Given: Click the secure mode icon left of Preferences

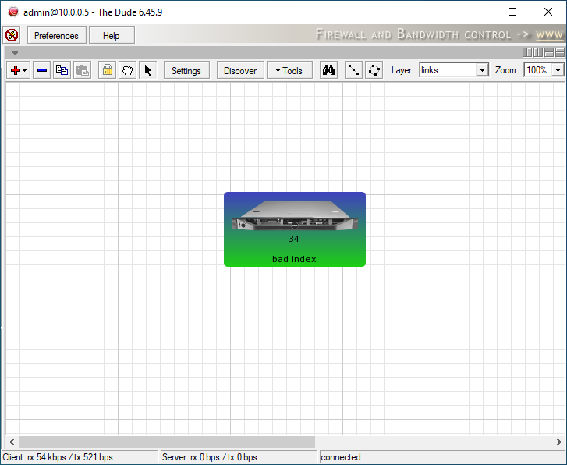Looking at the screenshot, I should (x=12, y=35).
